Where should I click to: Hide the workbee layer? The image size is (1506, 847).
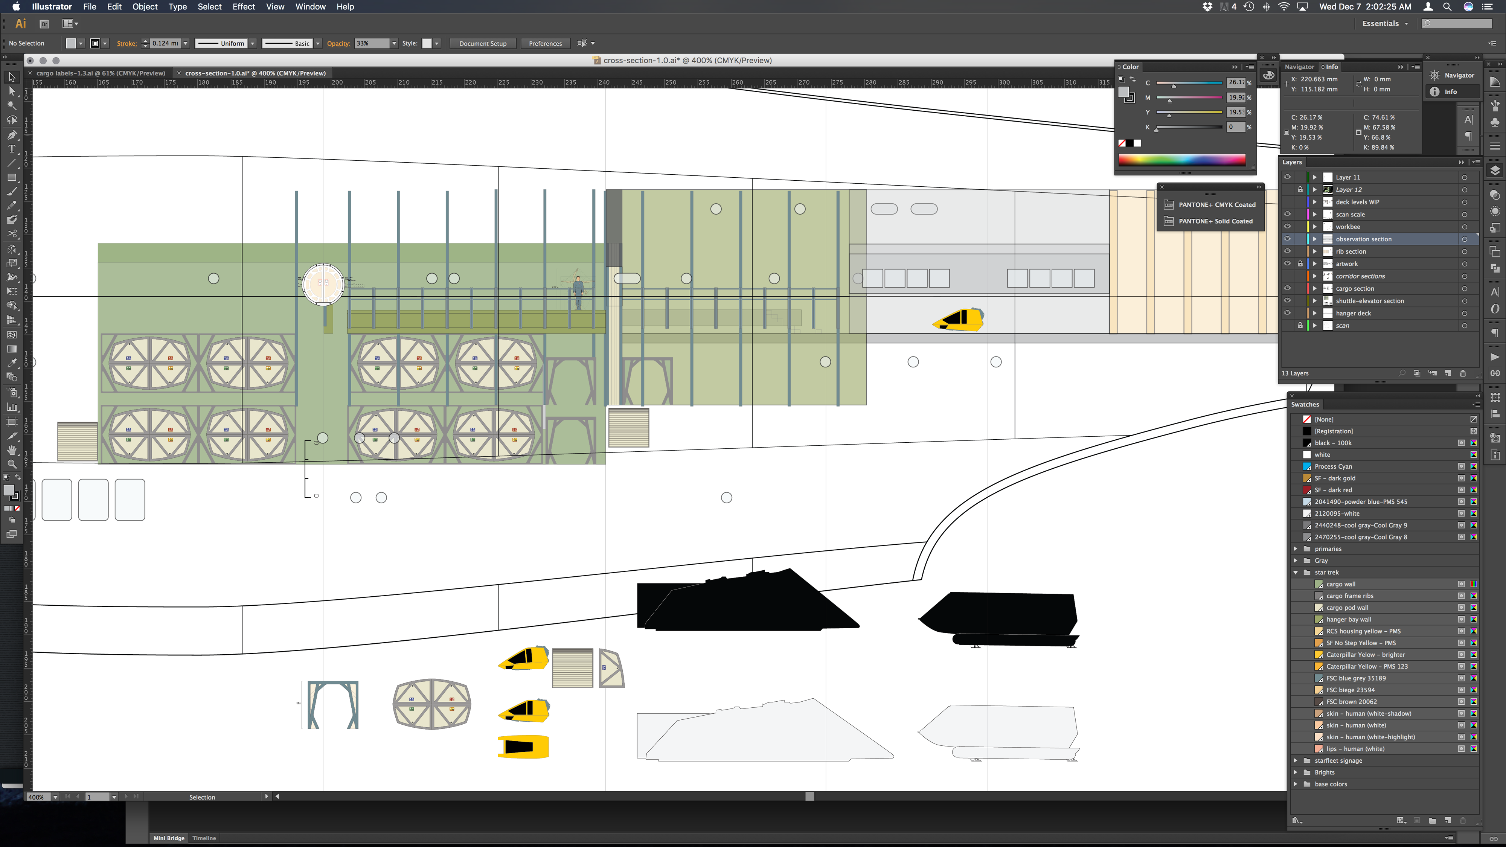pyautogui.click(x=1287, y=227)
